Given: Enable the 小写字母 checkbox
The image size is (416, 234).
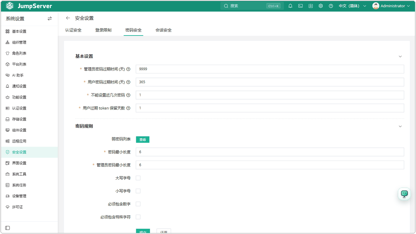Looking at the screenshot, I should coord(138,191).
